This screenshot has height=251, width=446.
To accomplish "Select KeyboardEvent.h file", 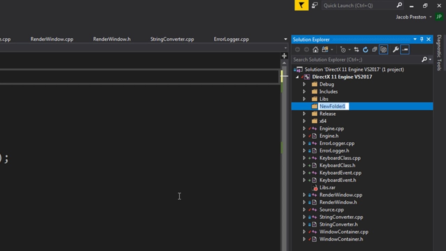I will click(338, 180).
